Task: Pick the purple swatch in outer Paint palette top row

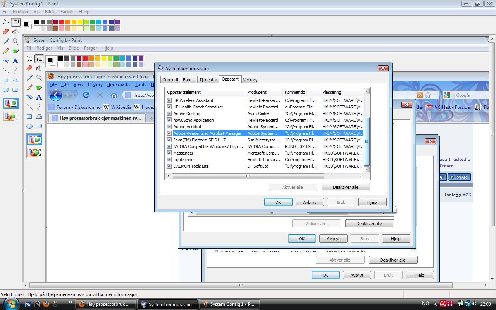Action: pos(117,22)
